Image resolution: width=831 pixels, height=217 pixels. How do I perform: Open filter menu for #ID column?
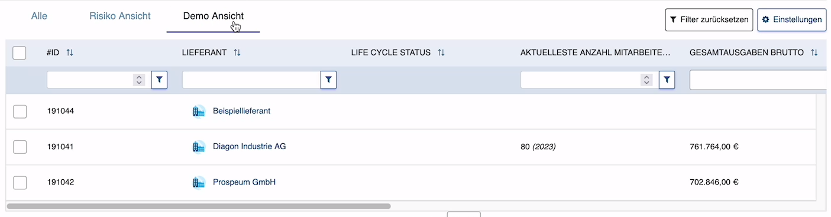[159, 80]
